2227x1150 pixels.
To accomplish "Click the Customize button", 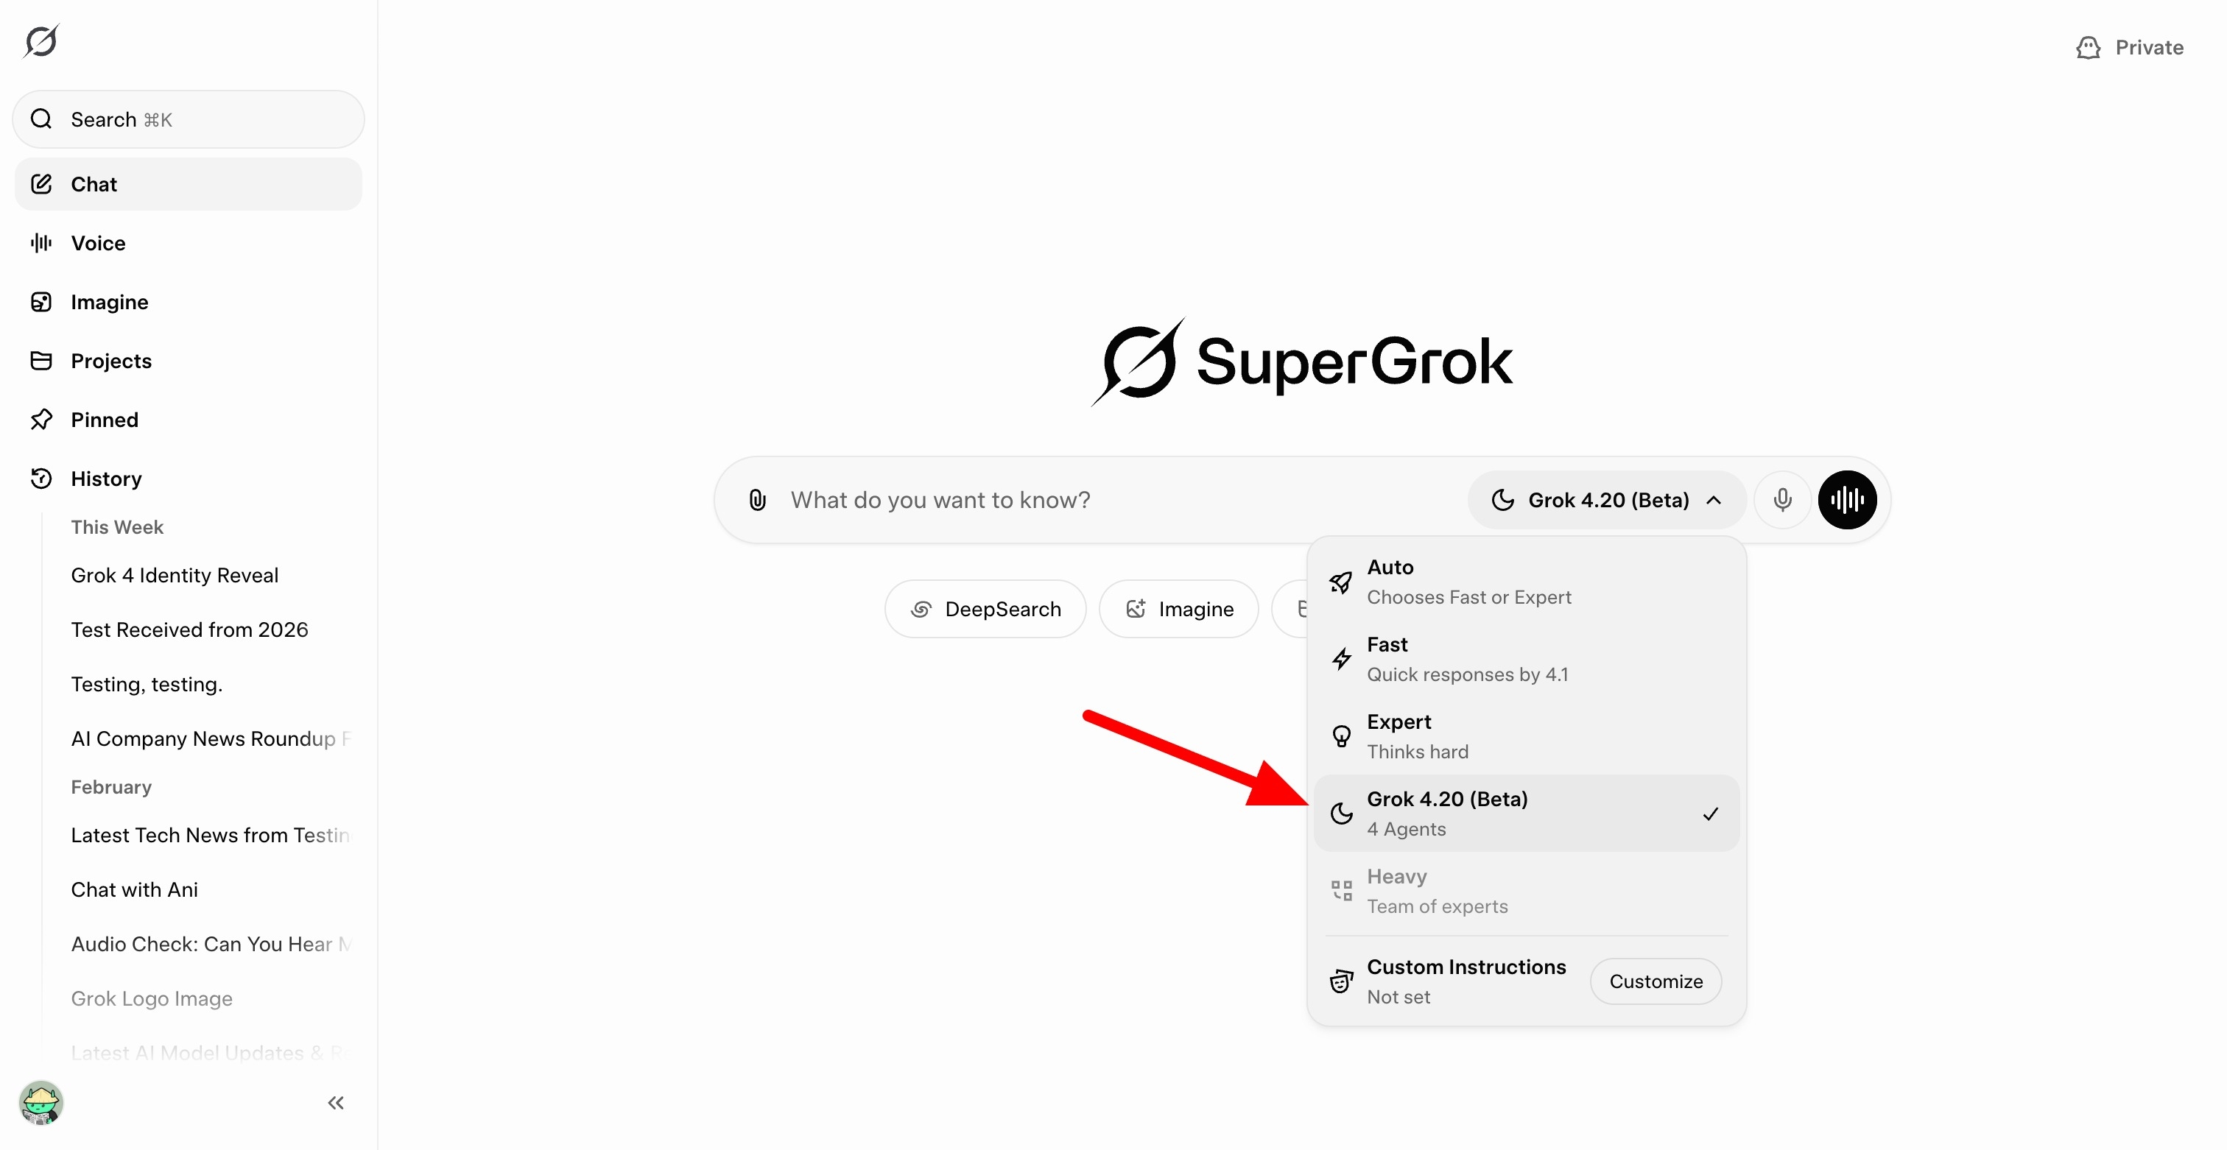I will [1656, 981].
